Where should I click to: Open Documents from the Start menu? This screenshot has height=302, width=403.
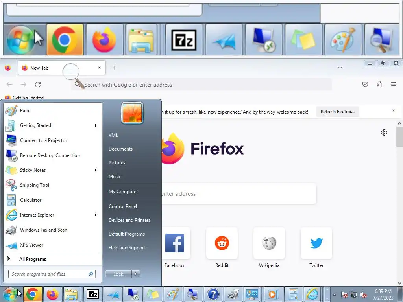120,149
